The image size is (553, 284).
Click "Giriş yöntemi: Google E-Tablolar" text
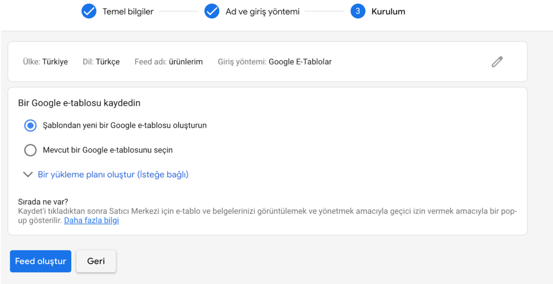point(275,62)
